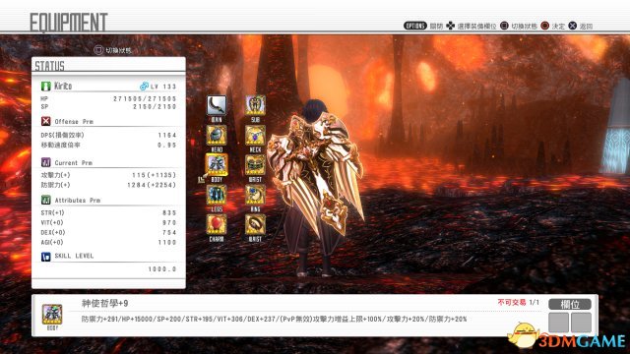Click the BODY item icon in description bar
The image size is (630, 354).
pyautogui.click(x=52, y=315)
